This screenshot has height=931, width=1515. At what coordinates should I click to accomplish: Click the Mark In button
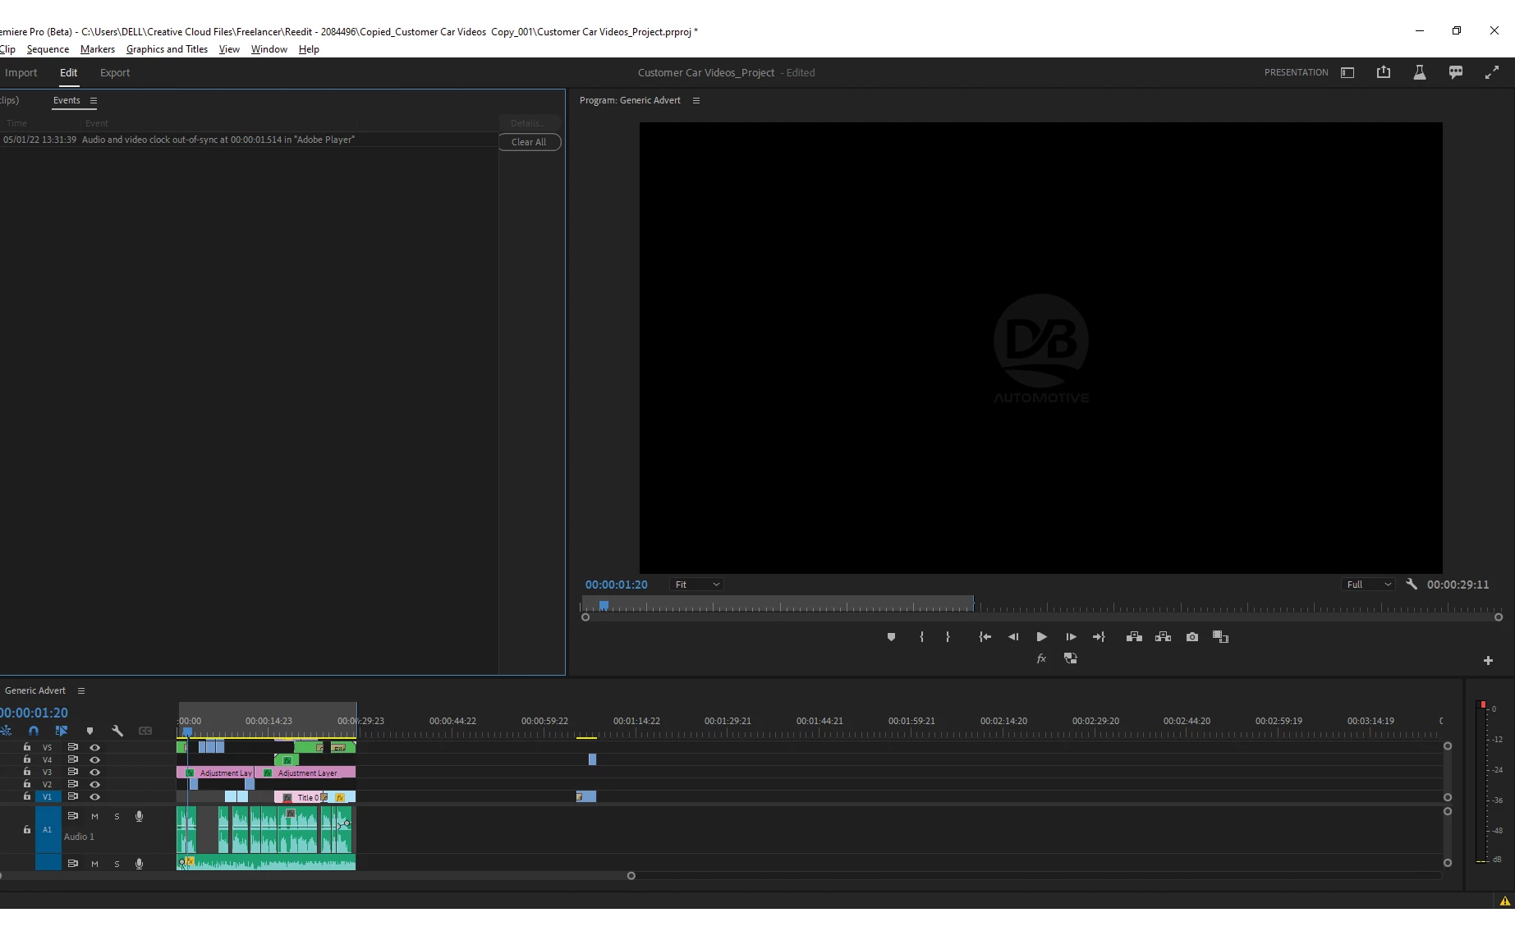[921, 637]
